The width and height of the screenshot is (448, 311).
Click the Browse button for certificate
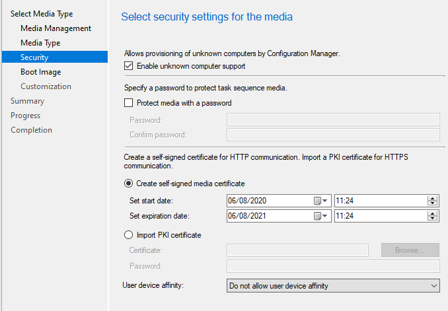[x=410, y=250]
